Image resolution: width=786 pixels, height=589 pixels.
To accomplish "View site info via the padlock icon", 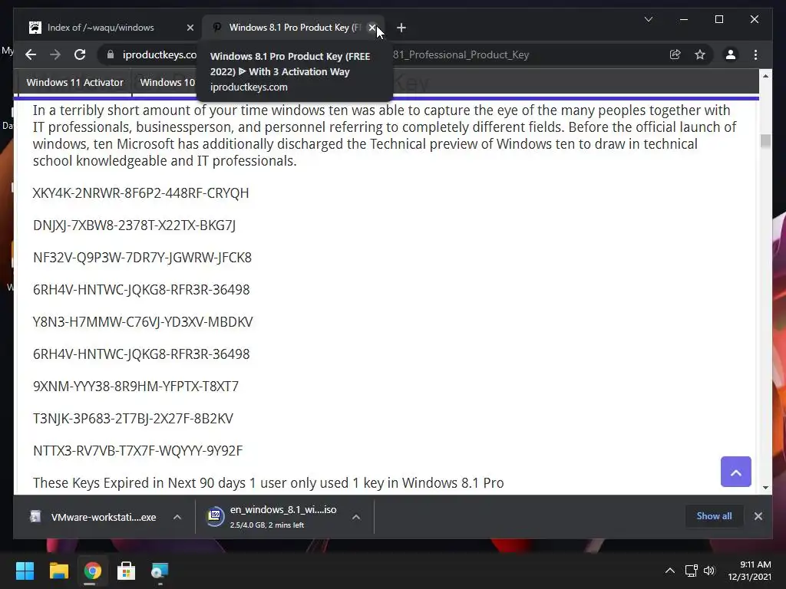I will coord(111,54).
